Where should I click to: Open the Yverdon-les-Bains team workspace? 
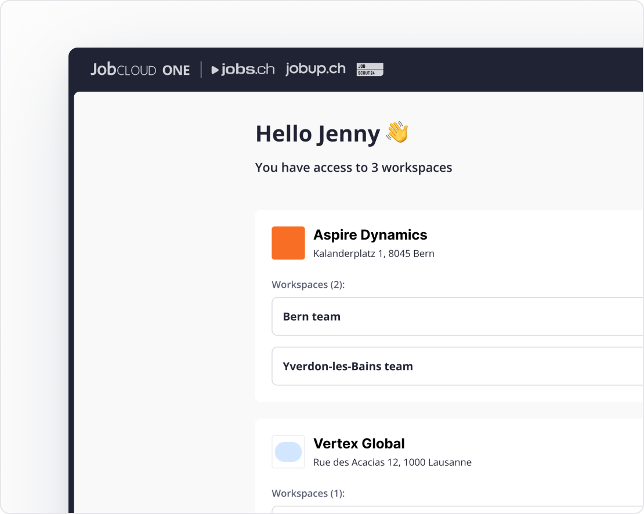tap(457, 367)
